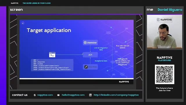The image size is (186, 105).
Task: Click the 'Target application' slide title
Action: click(x=49, y=30)
